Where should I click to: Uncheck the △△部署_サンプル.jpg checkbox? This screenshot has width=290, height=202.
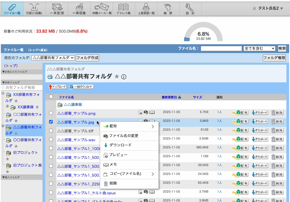click(51, 122)
